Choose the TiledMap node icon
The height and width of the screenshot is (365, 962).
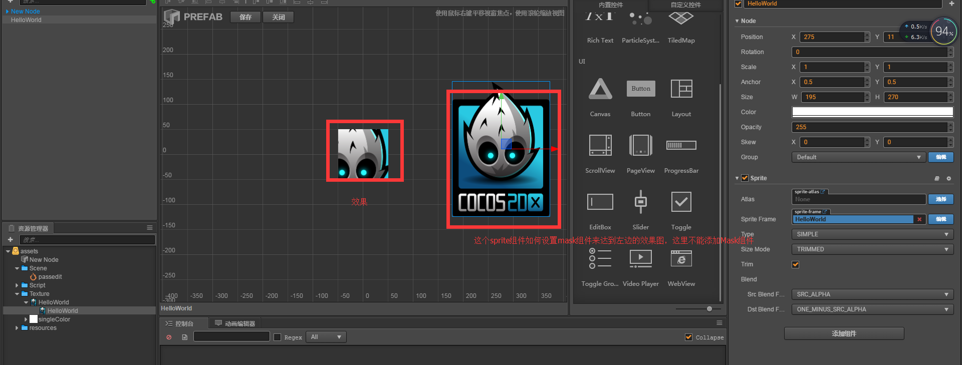tap(681, 18)
